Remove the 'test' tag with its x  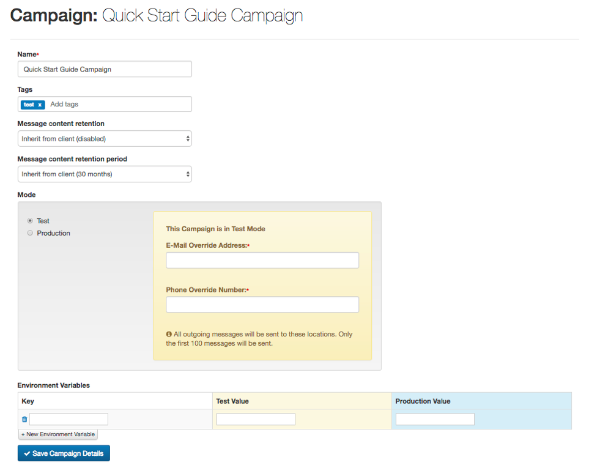pyautogui.click(x=40, y=105)
